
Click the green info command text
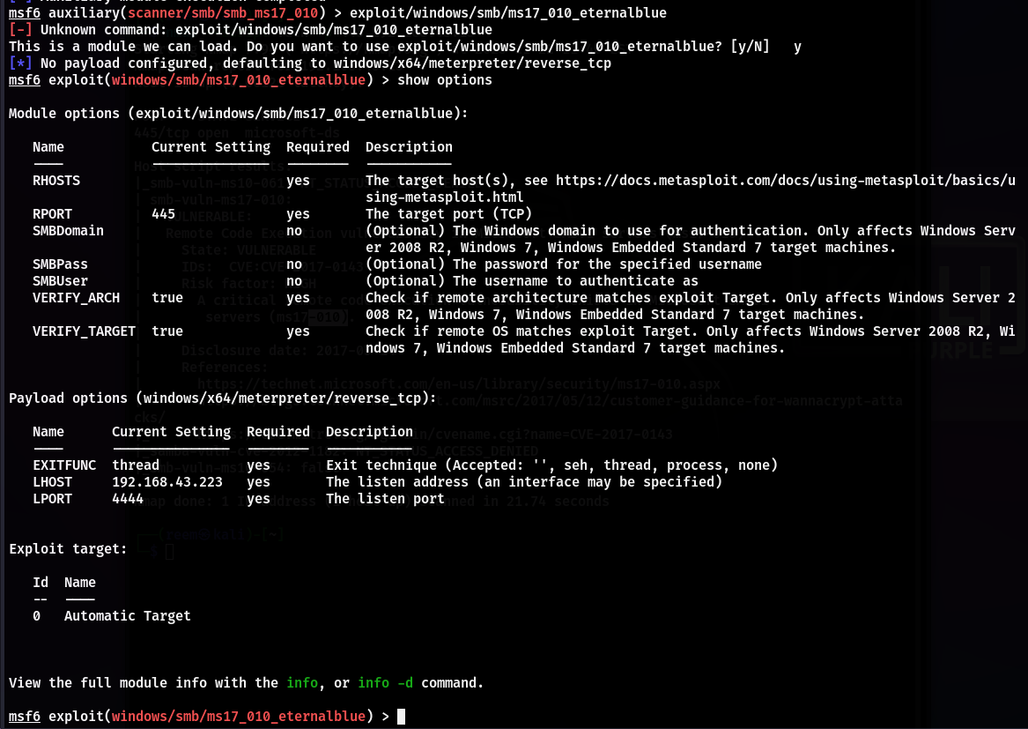pyautogui.click(x=302, y=683)
